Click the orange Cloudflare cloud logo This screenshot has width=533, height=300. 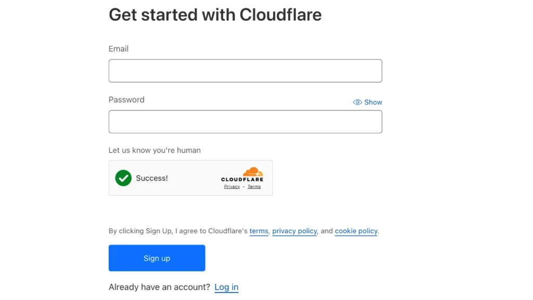(253, 172)
